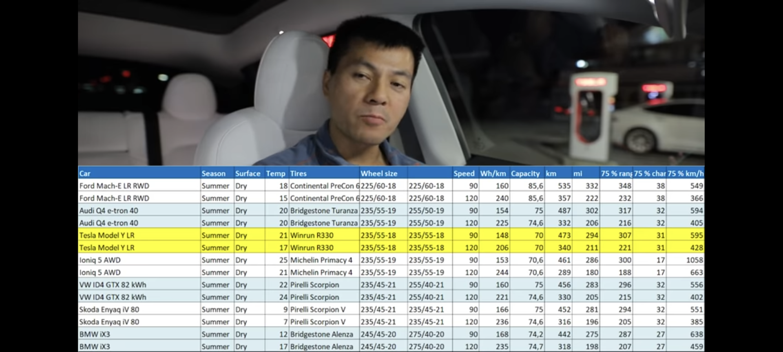Select the '75 % km/h' header cell
783x352 pixels.
[685, 173]
